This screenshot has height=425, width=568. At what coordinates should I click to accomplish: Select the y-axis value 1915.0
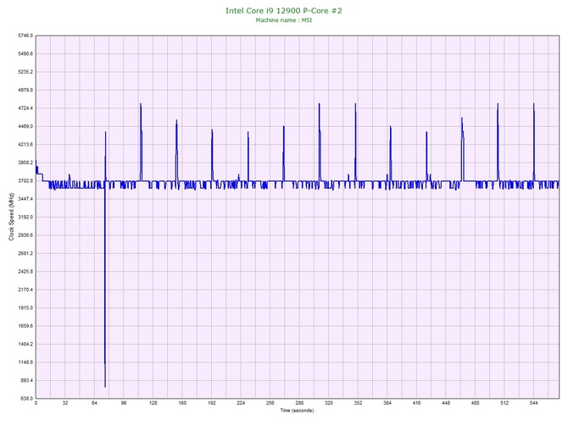tap(25, 308)
